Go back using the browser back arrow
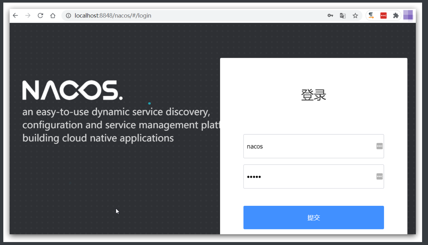 (16, 16)
